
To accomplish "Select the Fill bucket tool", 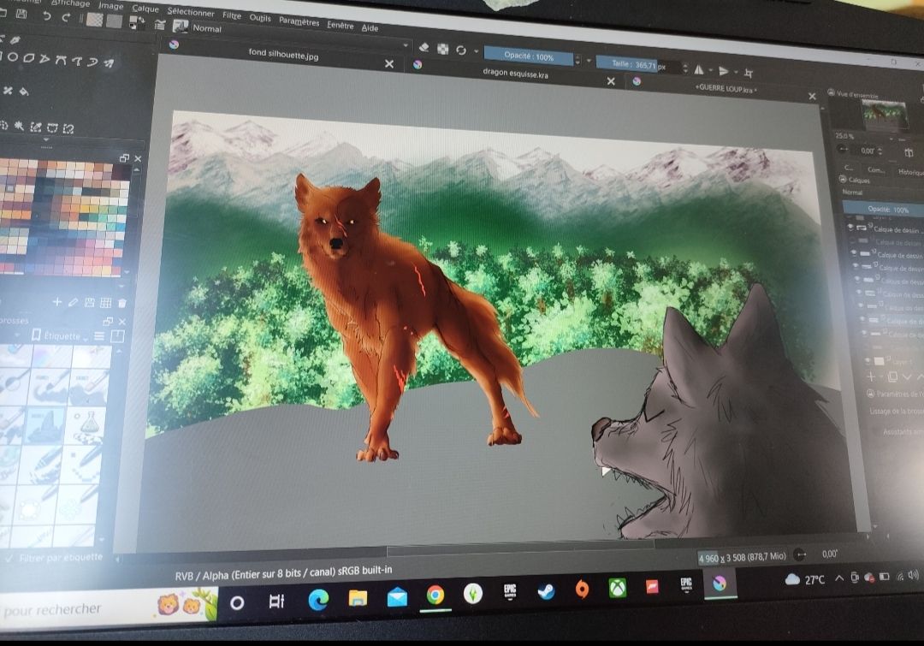I will click(24, 92).
